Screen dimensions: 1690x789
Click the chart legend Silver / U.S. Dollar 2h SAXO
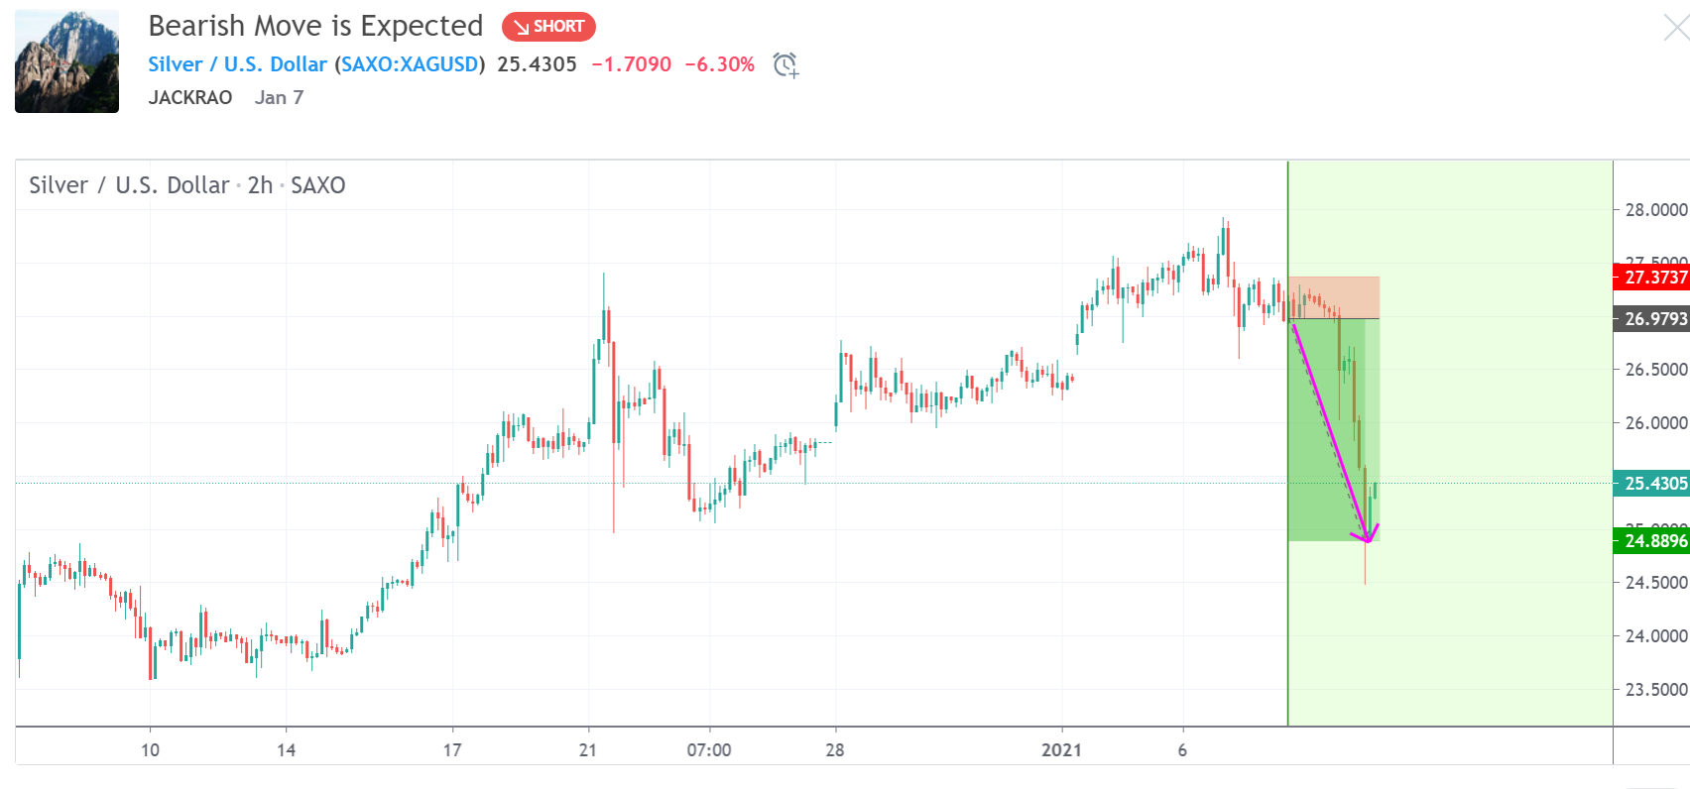[187, 185]
